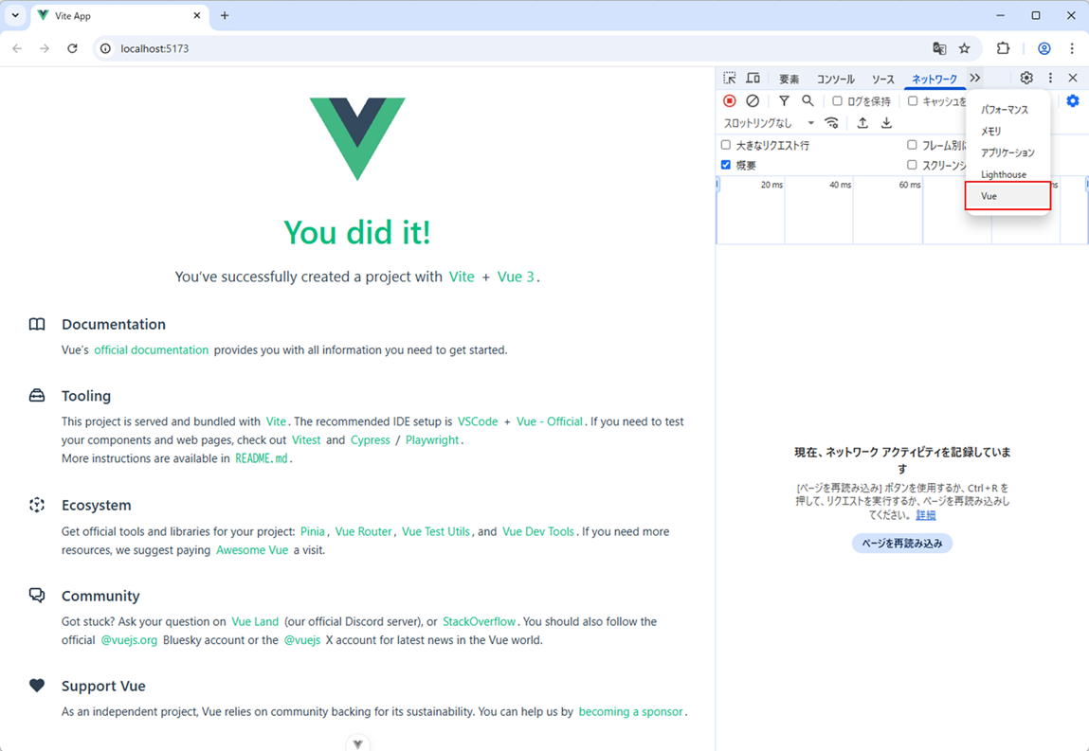Viewport: 1089px width, 751px height.
Task: Close the DevTools panel
Action: (1073, 78)
